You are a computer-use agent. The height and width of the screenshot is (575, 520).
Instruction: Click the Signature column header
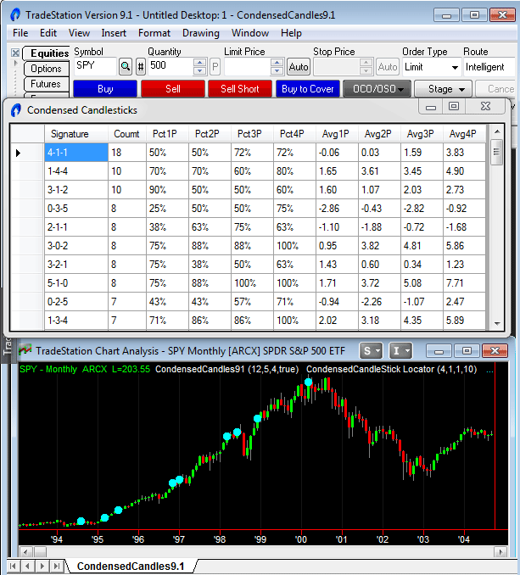pyautogui.click(x=76, y=134)
